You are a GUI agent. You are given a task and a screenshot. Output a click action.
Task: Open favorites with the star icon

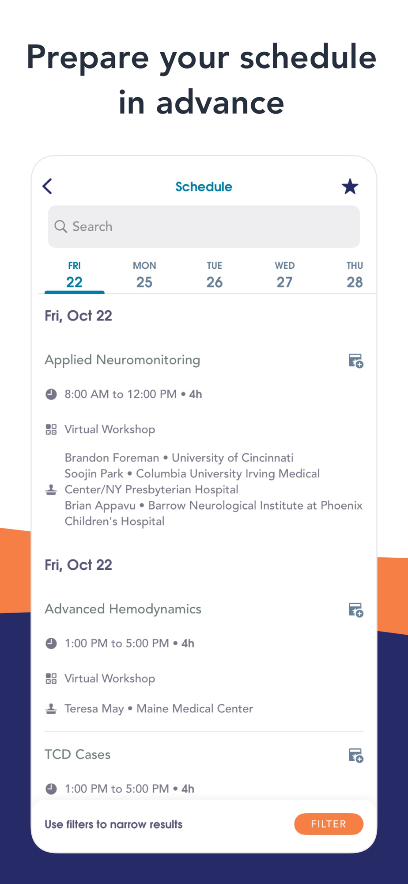point(350,187)
